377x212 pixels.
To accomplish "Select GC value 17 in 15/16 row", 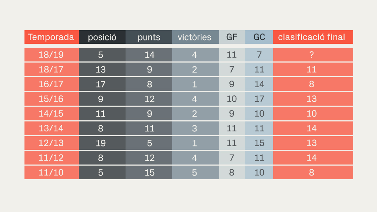I will pos(259,99).
